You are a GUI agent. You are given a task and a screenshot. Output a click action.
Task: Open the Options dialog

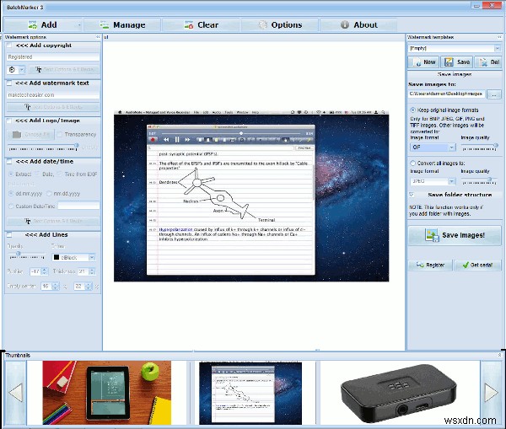tap(280, 24)
